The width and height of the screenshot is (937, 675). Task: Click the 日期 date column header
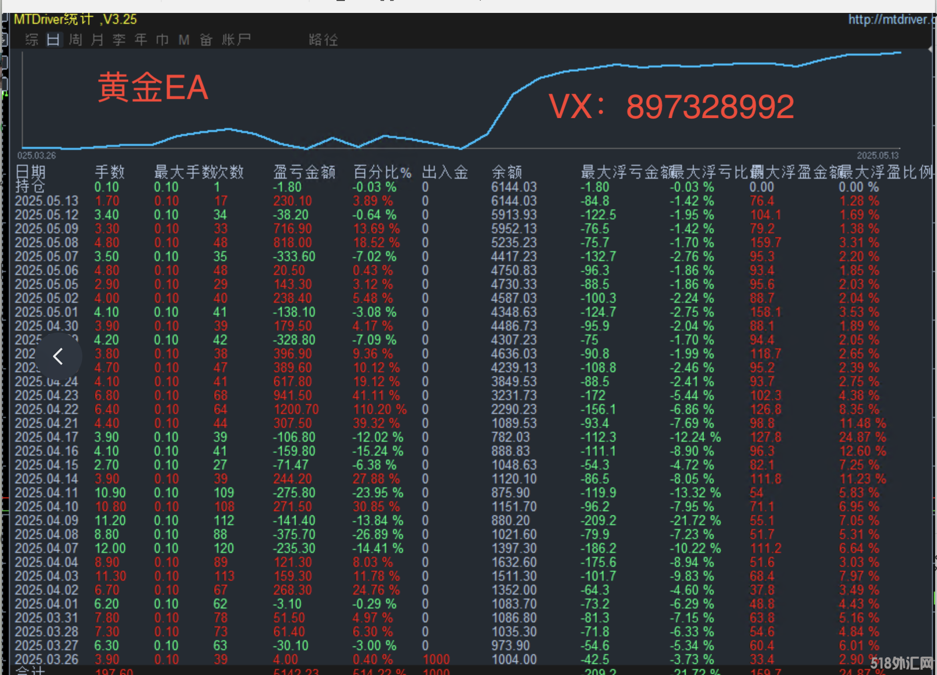(31, 172)
